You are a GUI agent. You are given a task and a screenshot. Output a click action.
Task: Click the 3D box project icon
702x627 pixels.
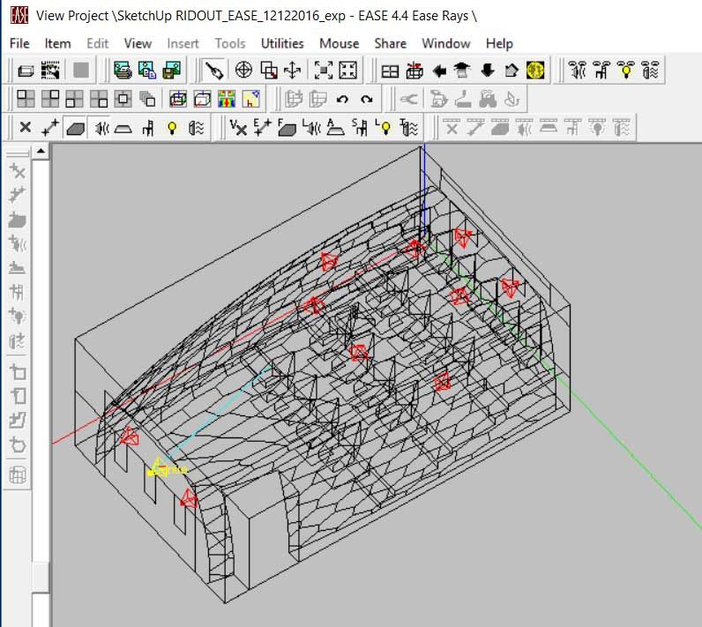tap(26, 71)
